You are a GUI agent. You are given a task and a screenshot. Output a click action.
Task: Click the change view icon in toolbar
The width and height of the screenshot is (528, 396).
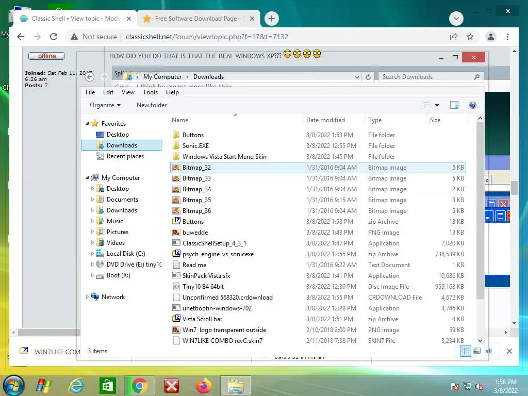coord(425,105)
